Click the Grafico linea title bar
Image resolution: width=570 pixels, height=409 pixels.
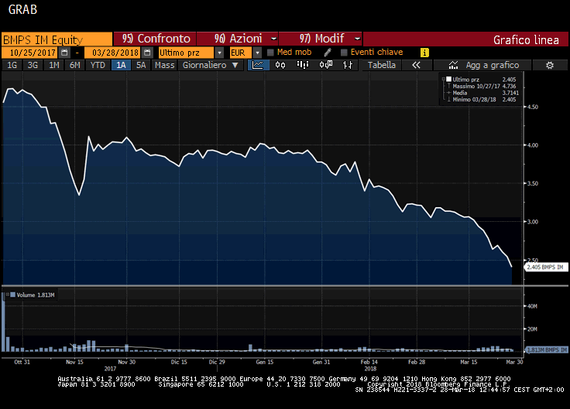pyautogui.click(x=465, y=39)
